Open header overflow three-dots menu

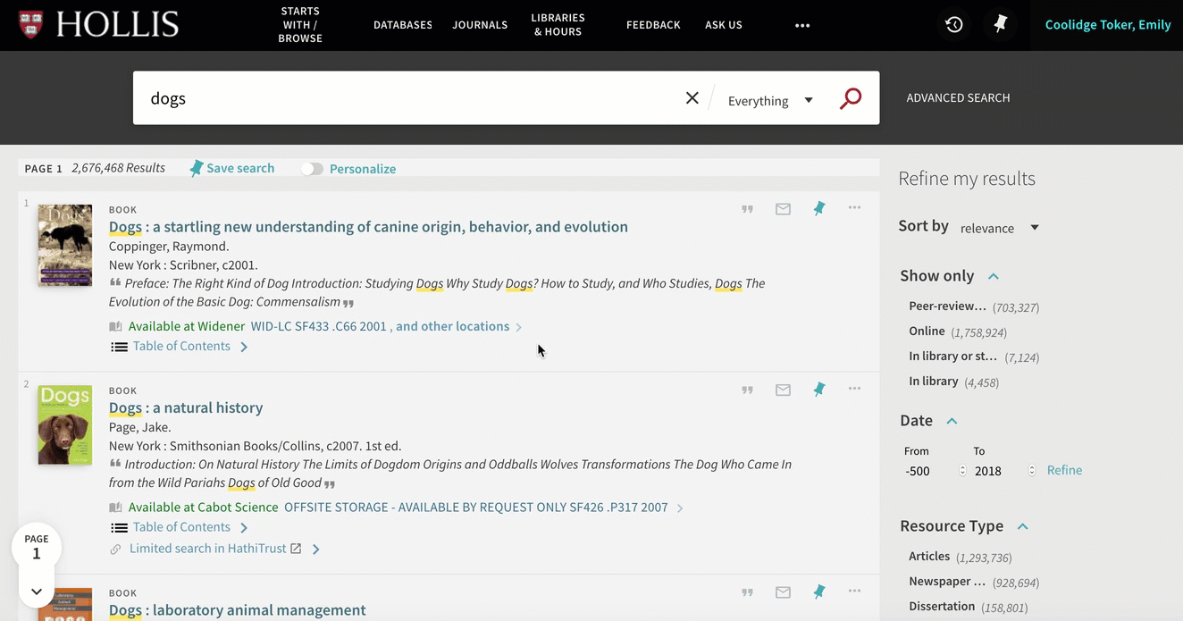[x=802, y=25]
